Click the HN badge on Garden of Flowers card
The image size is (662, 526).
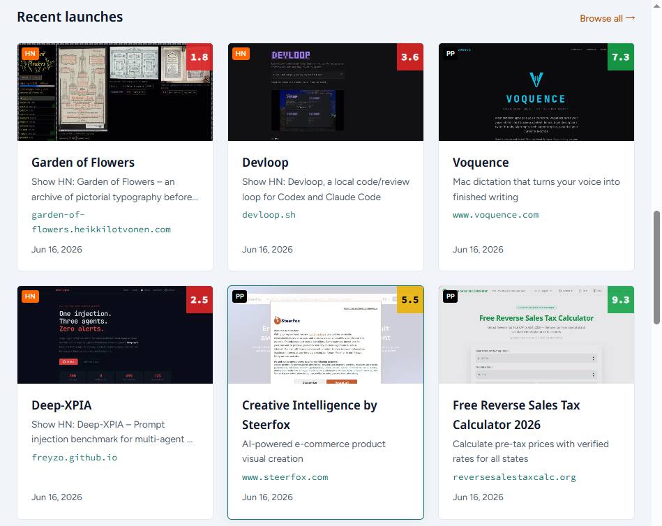30,54
